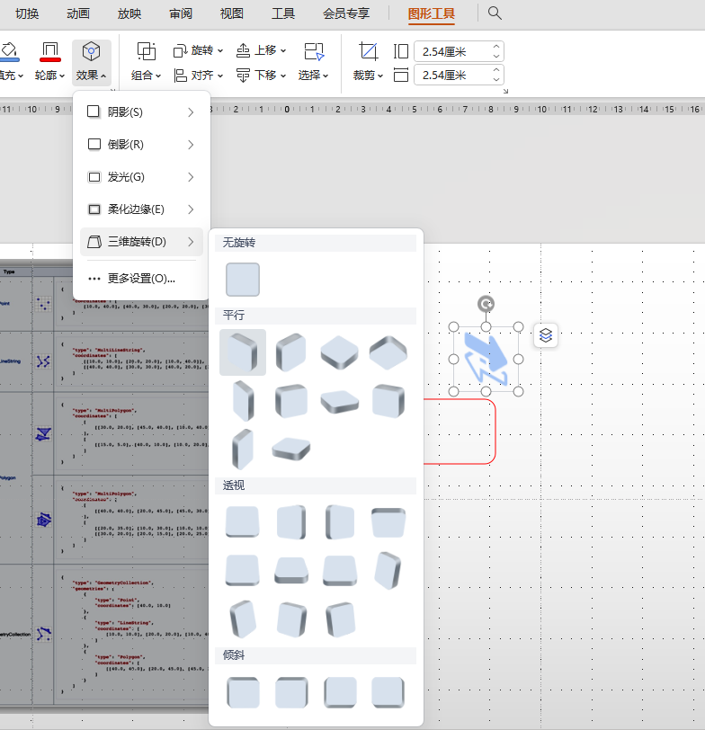Select the fourth 倾斜 oblique preset

(388, 692)
